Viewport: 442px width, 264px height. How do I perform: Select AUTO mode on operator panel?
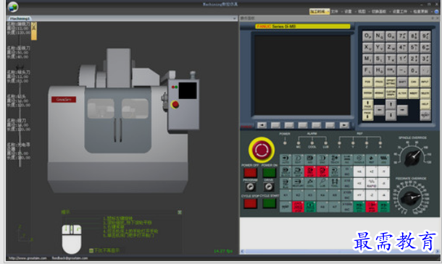285,160
